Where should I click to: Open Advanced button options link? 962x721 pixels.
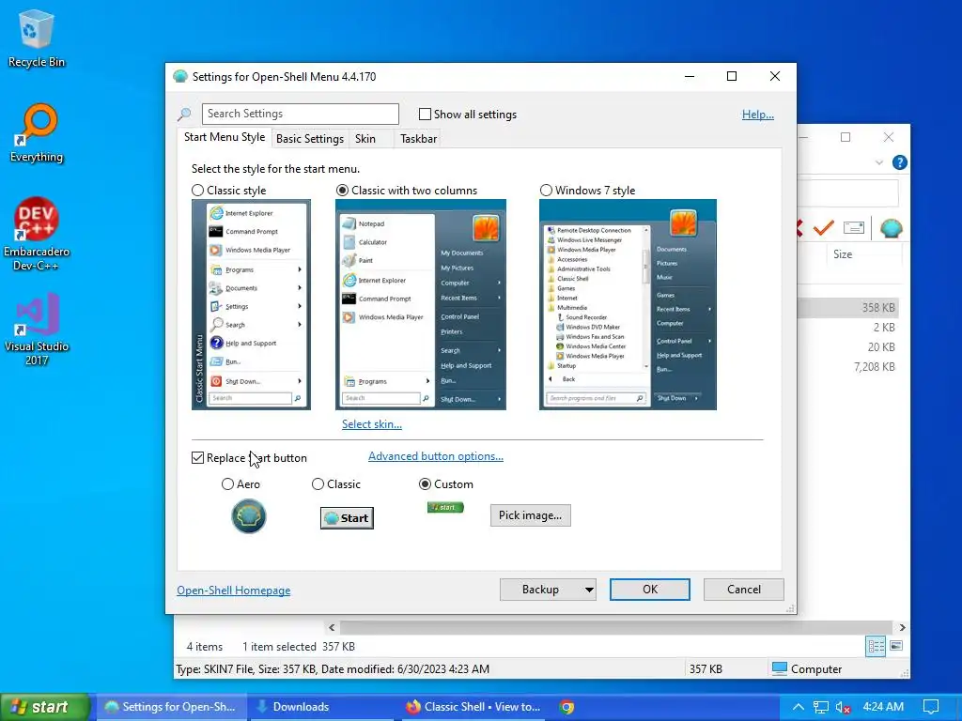coord(436,456)
